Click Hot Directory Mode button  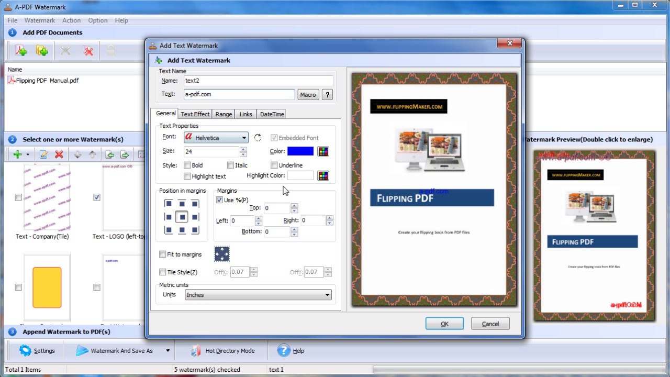coord(222,351)
